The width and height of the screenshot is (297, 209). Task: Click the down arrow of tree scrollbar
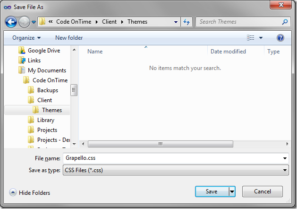[74, 144]
